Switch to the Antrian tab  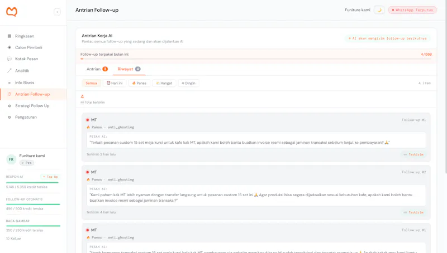point(97,69)
